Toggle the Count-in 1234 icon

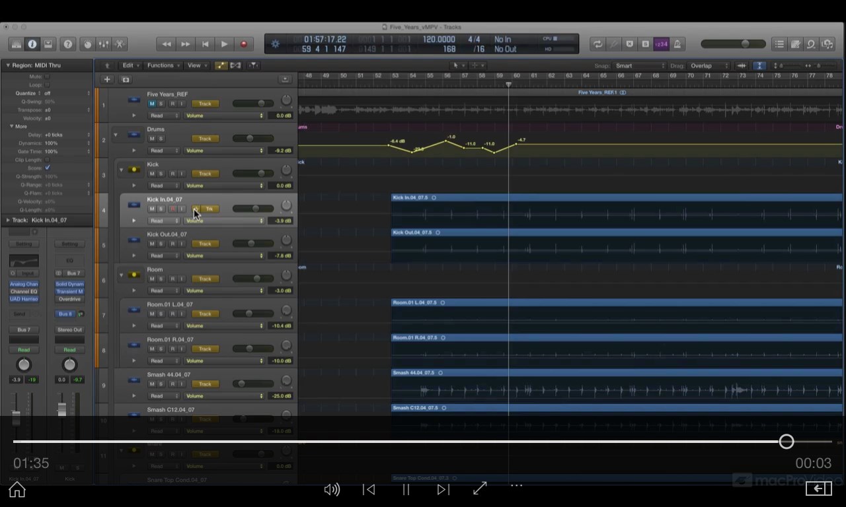point(661,44)
